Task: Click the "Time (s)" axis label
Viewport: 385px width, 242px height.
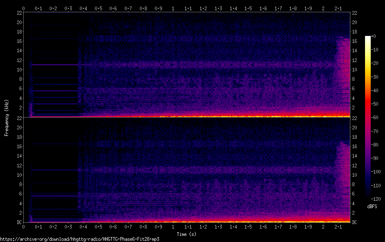Action: coord(187,234)
